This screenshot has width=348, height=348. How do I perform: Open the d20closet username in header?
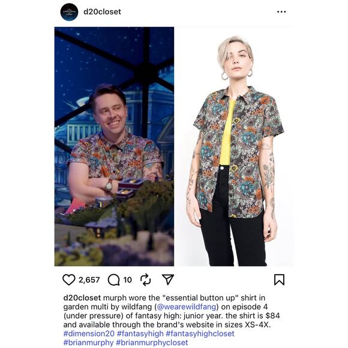pyautogui.click(x=103, y=12)
